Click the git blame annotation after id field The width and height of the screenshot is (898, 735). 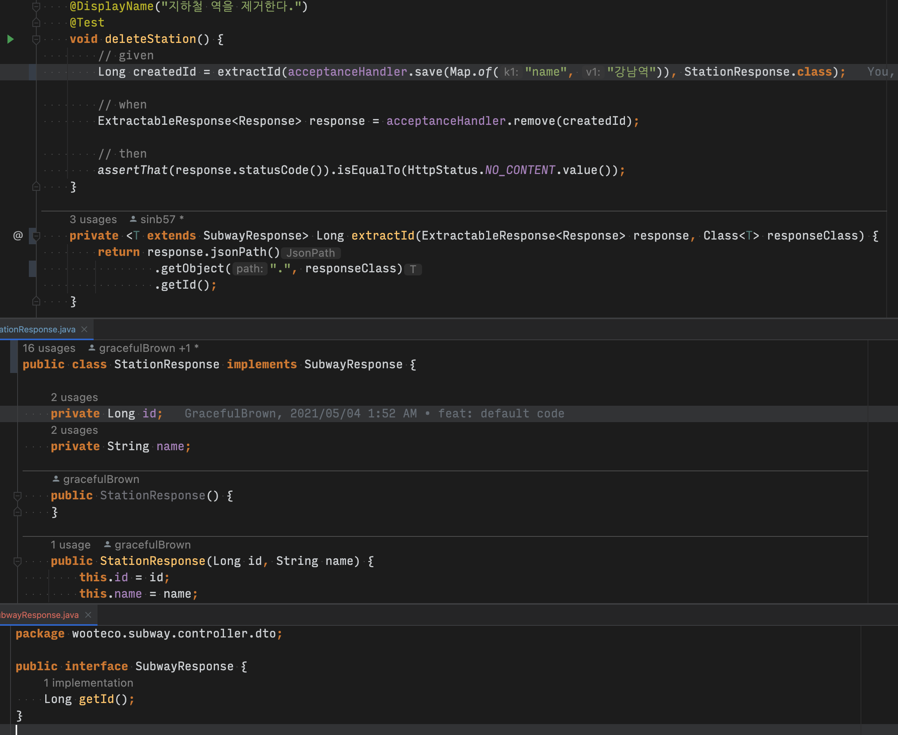(x=374, y=414)
